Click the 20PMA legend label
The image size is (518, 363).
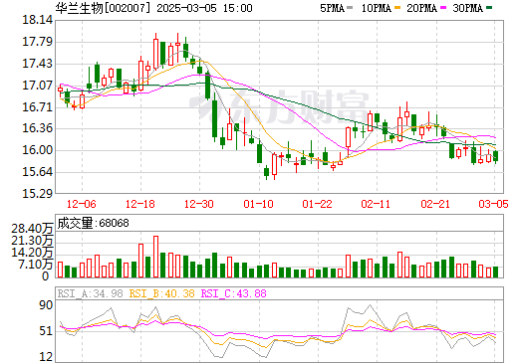point(421,8)
